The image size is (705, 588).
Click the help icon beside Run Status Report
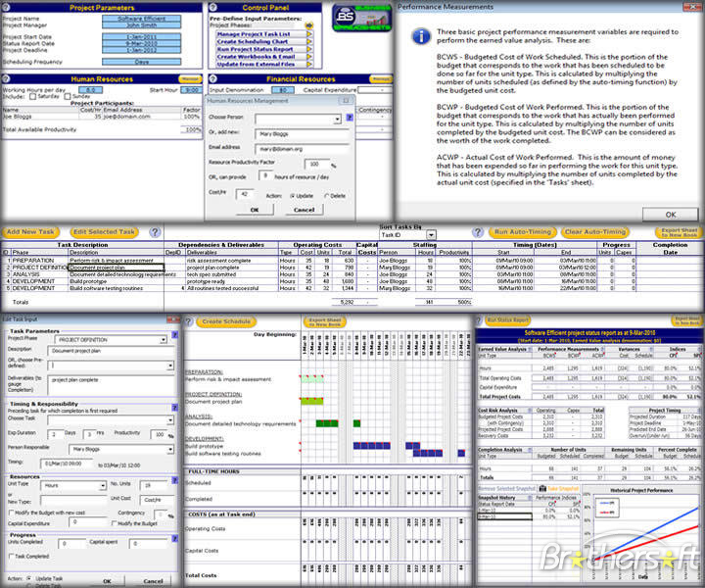pyautogui.click(x=479, y=320)
